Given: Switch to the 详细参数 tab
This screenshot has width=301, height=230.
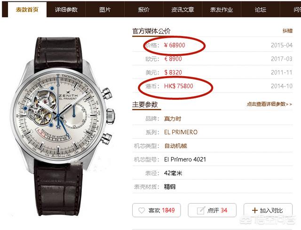Looking at the screenshot, I should pos(66,9).
